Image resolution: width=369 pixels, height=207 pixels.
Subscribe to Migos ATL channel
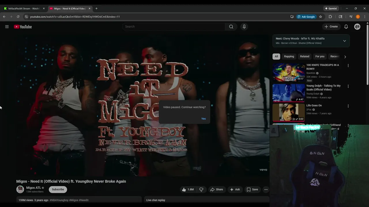point(58,189)
